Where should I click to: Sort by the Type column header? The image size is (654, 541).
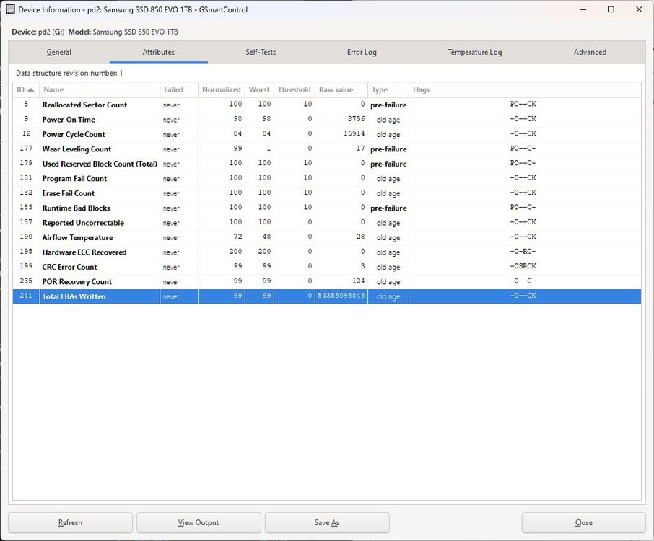(388, 89)
